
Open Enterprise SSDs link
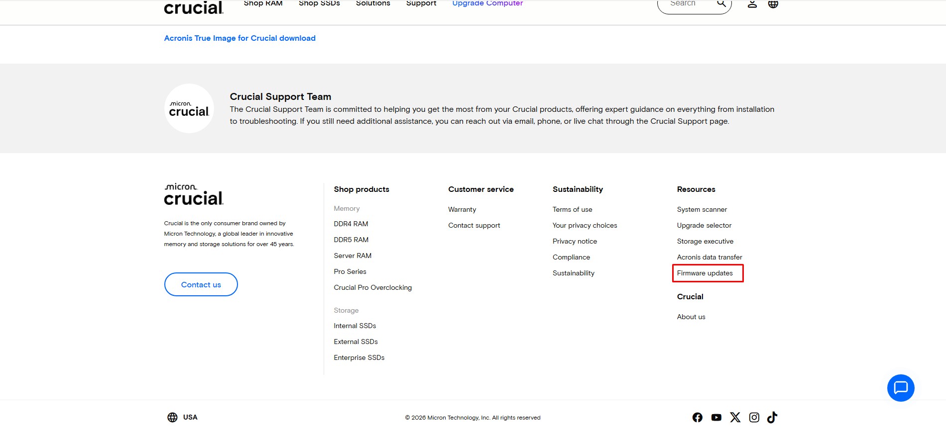coord(359,358)
